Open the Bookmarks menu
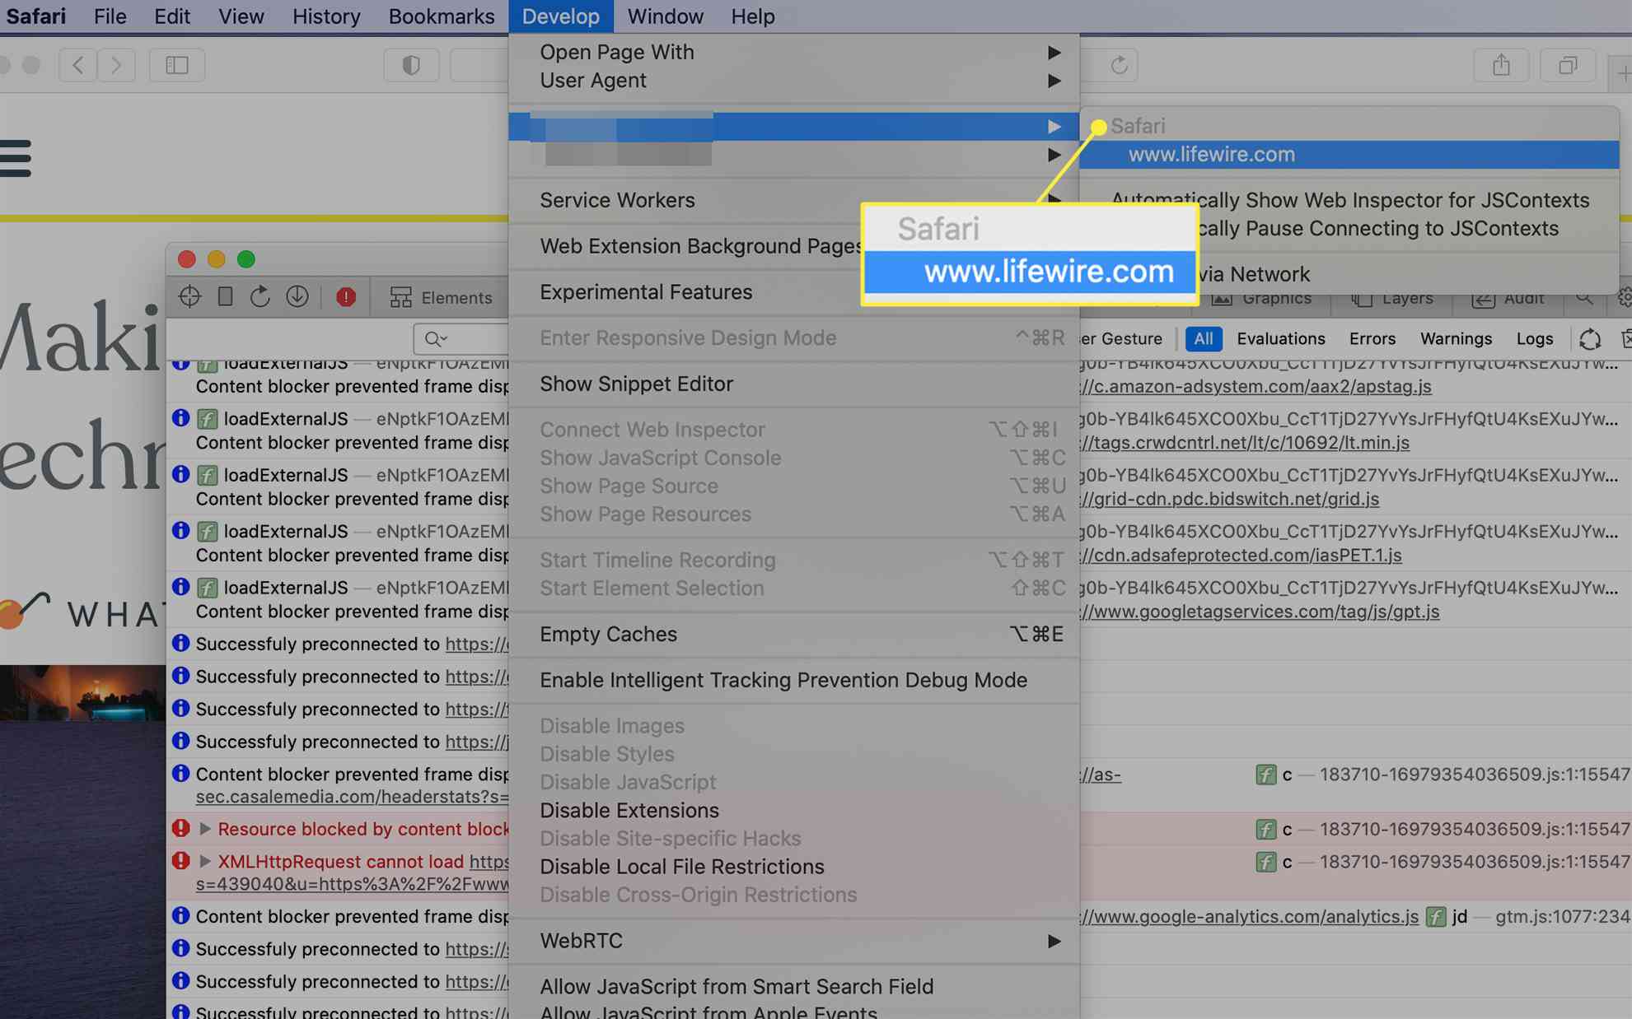Screen dimensions: 1632x1019 [442, 16]
